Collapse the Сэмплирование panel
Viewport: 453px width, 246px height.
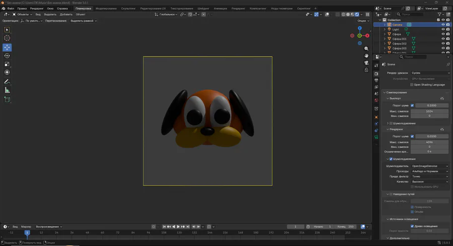click(396, 93)
